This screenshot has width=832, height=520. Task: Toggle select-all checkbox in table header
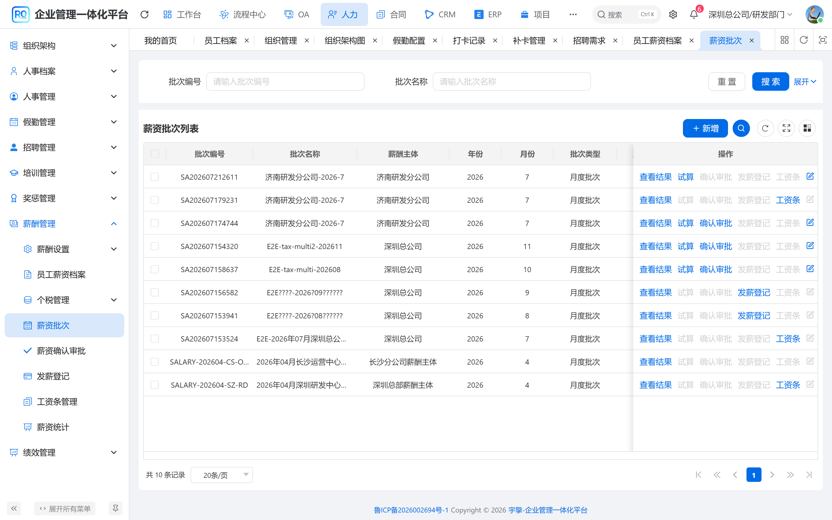(x=155, y=154)
